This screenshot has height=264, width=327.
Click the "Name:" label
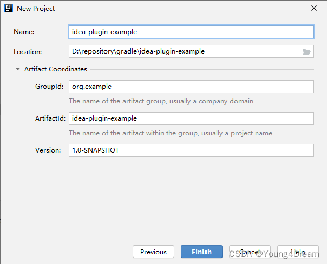point(24,32)
